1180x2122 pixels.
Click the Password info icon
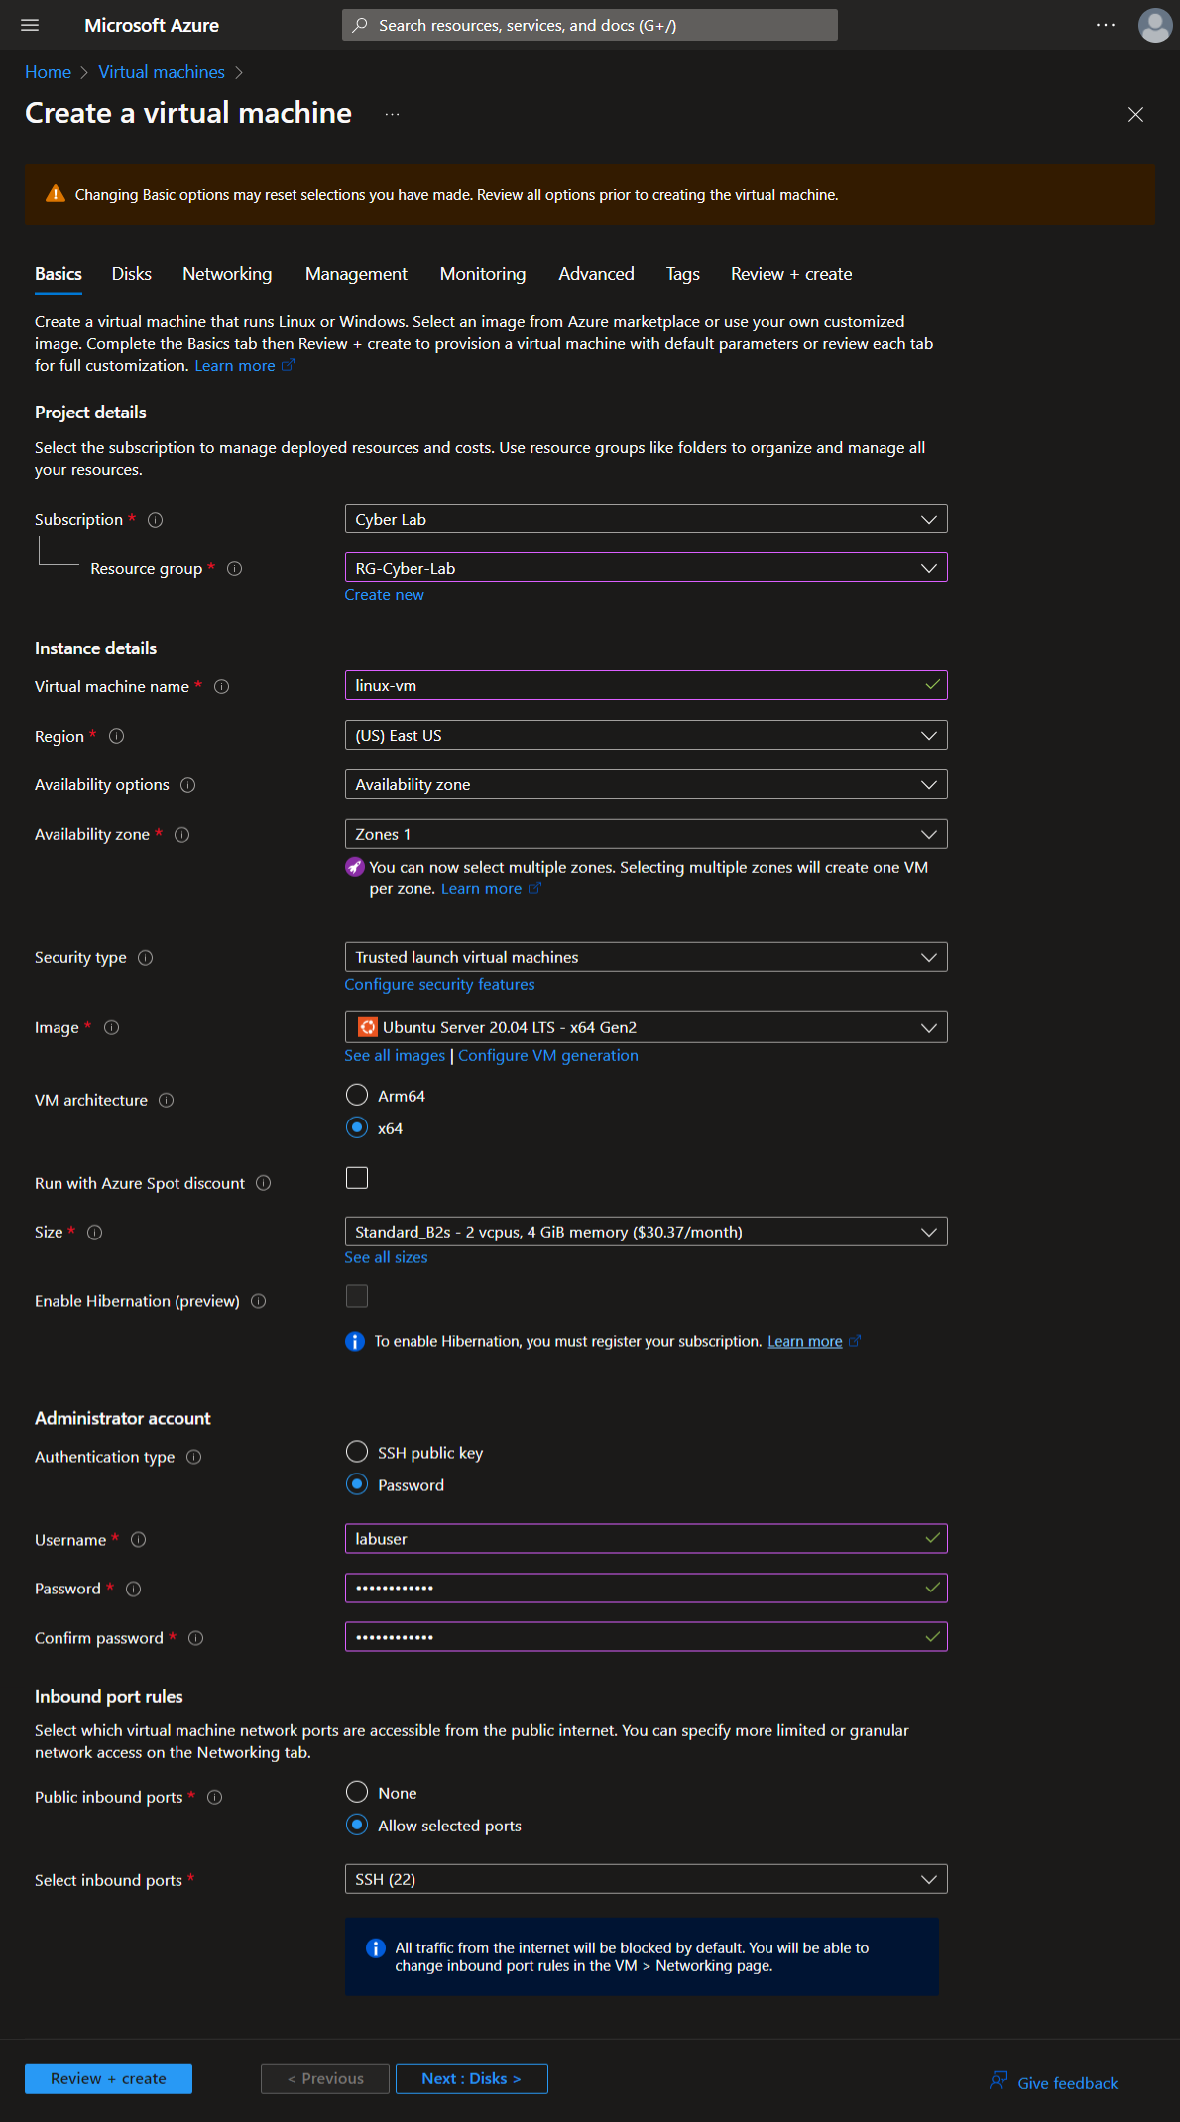point(134,1590)
